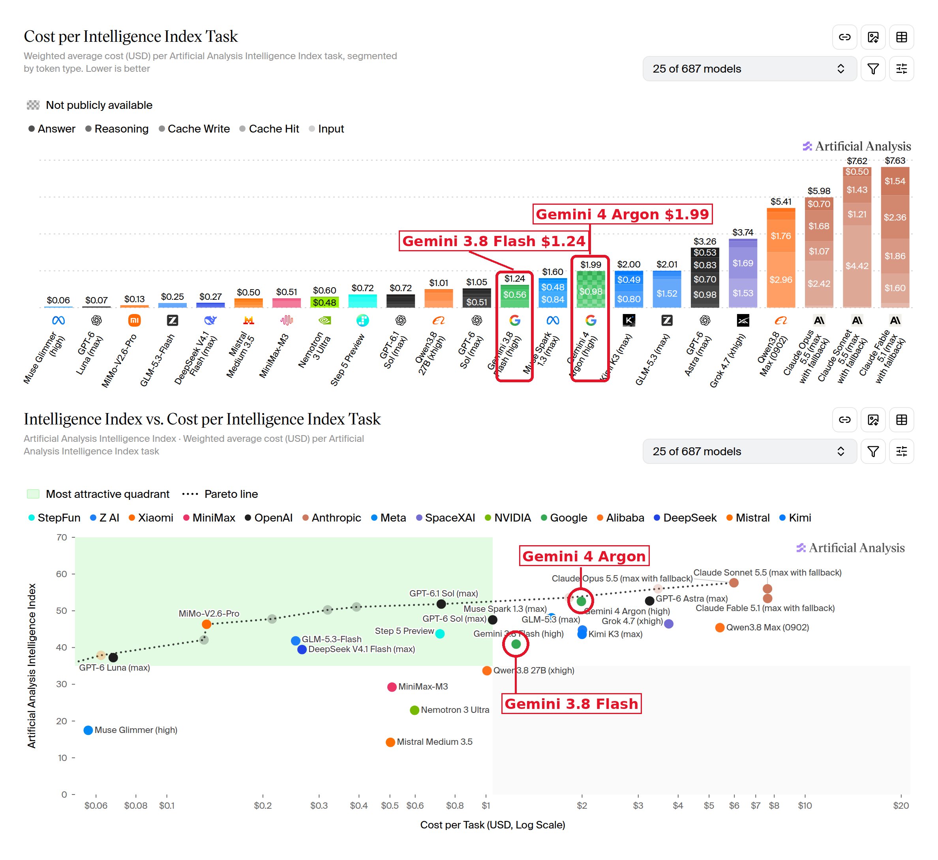Click the MiniMax-M3 scatter point

click(x=392, y=687)
